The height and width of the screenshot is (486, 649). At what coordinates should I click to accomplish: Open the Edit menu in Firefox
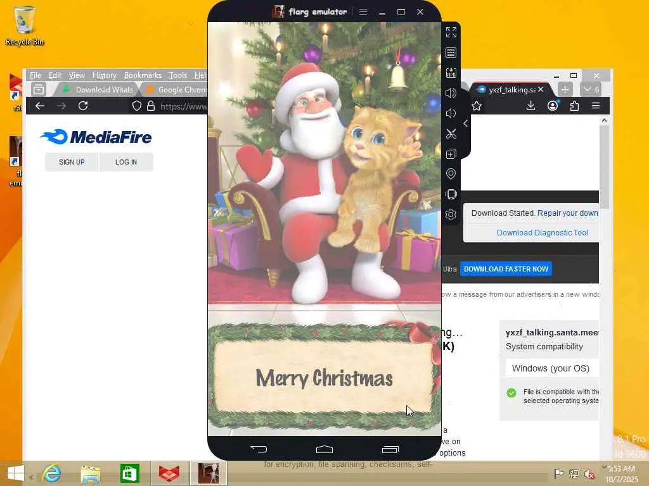pyautogui.click(x=55, y=75)
